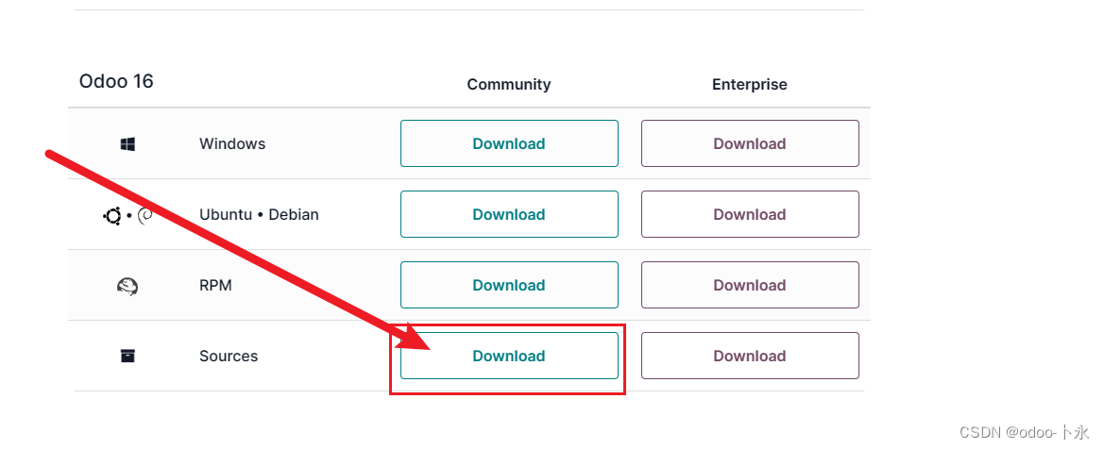
Task: Download Community Sources archive
Action: [509, 357]
